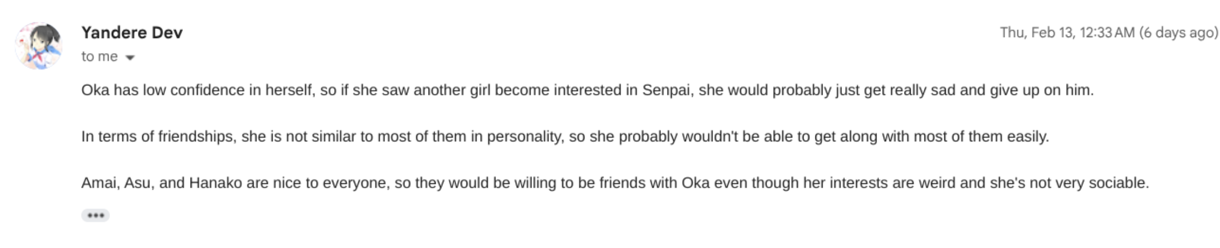Click the "to me" recipient text
Screen dimensions: 1220x248
coord(99,56)
